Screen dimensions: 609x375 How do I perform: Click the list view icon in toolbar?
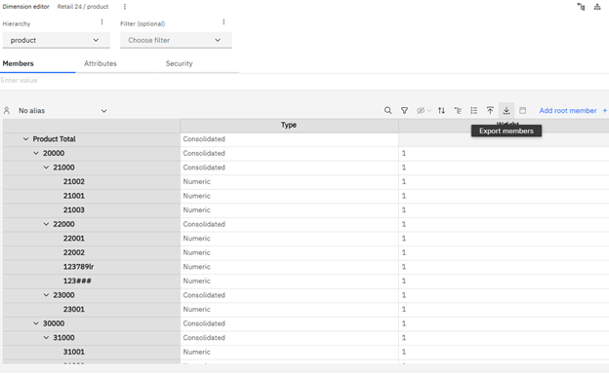474,110
